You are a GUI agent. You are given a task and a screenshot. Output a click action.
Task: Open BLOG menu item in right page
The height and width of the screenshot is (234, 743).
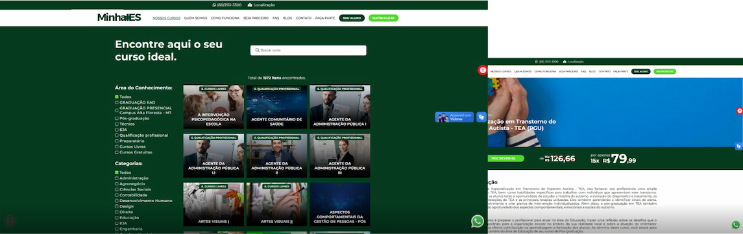tap(592, 71)
